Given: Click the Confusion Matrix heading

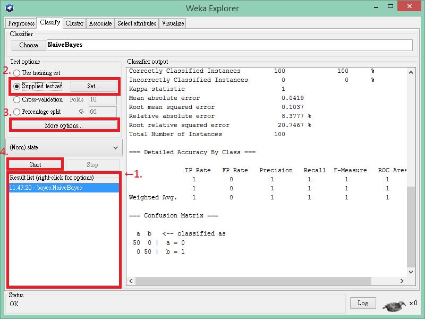Looking at the screenshot, I should (x=174, y=216).
